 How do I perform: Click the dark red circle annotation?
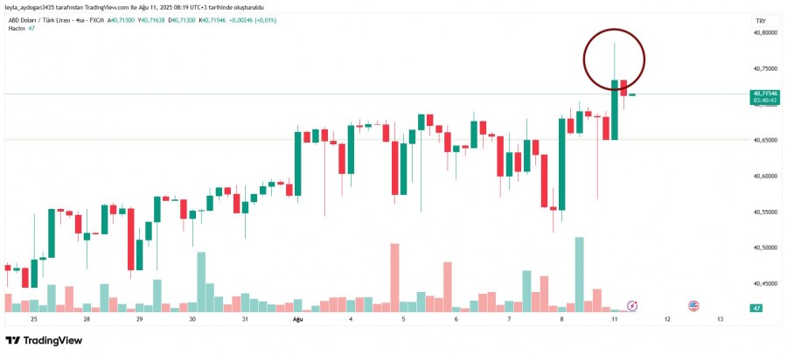[x=614, y=59]
